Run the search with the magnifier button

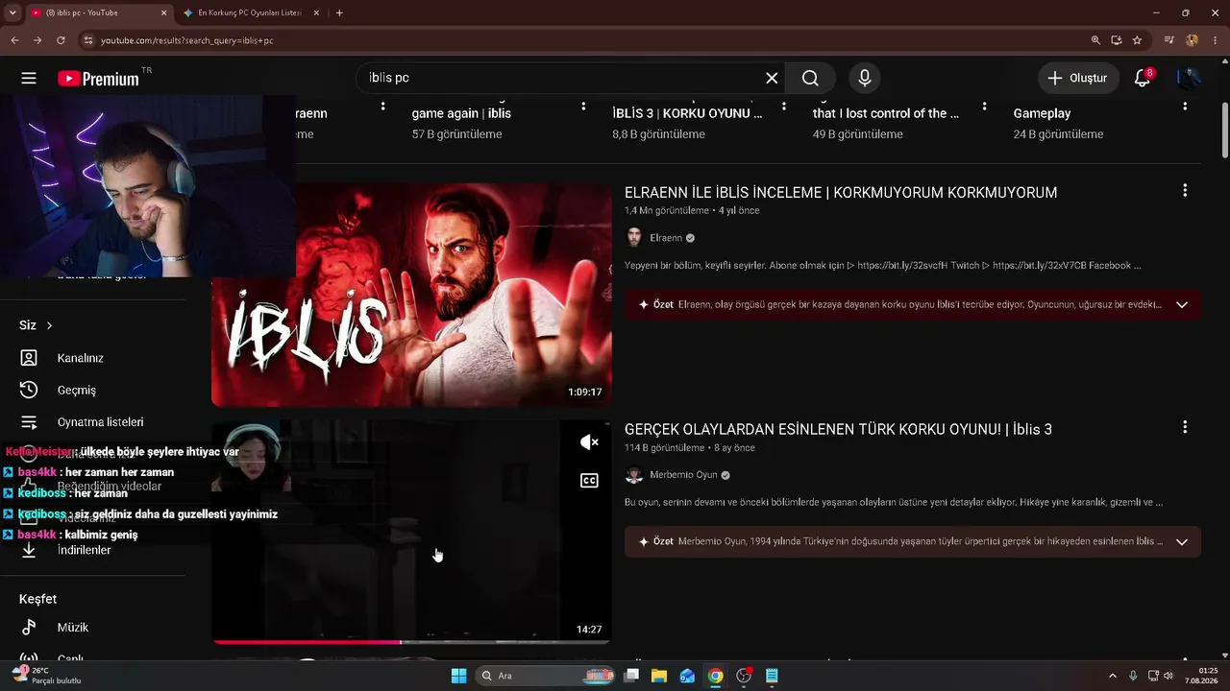(810, 79)
